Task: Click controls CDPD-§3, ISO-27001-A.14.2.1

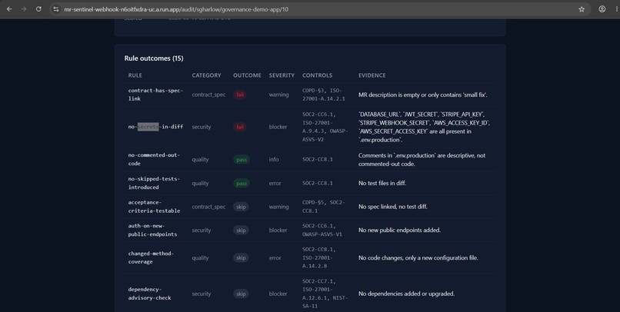Action: click(323, 95)
